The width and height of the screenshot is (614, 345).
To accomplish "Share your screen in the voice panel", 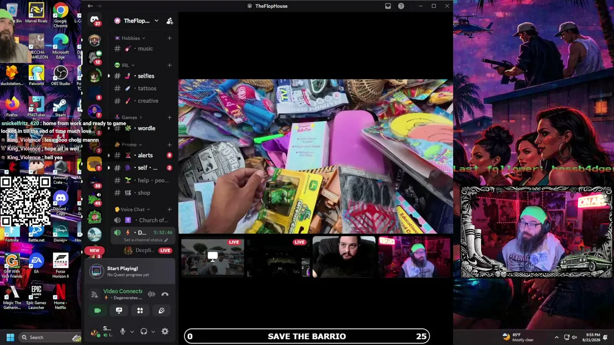I will 119,310.
